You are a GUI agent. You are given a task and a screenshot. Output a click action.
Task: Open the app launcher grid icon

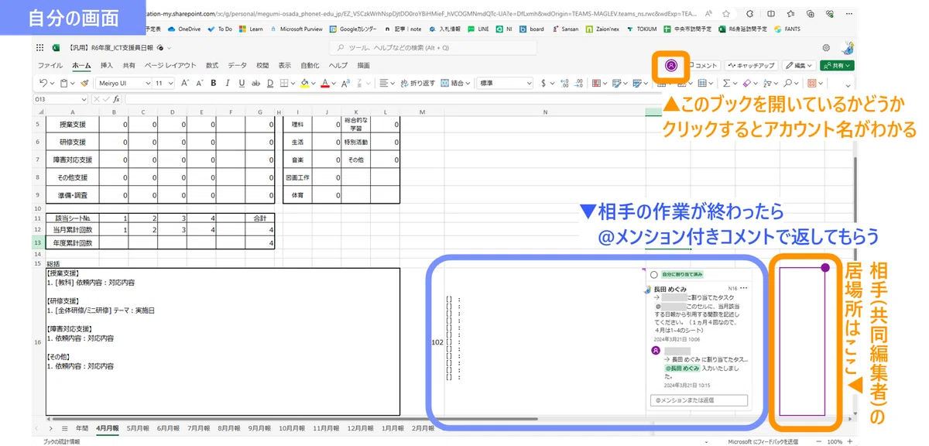(40, 48)
